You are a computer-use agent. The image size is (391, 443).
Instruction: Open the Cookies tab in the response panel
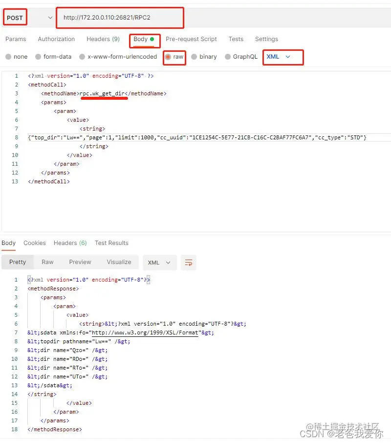35,243
